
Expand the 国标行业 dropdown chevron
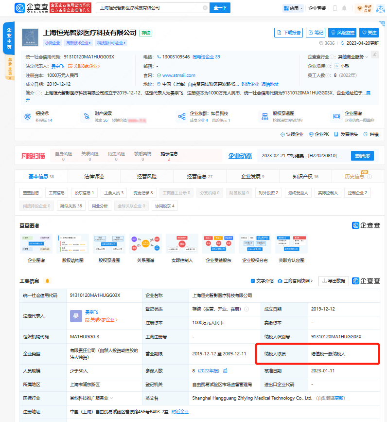point(111,398)
